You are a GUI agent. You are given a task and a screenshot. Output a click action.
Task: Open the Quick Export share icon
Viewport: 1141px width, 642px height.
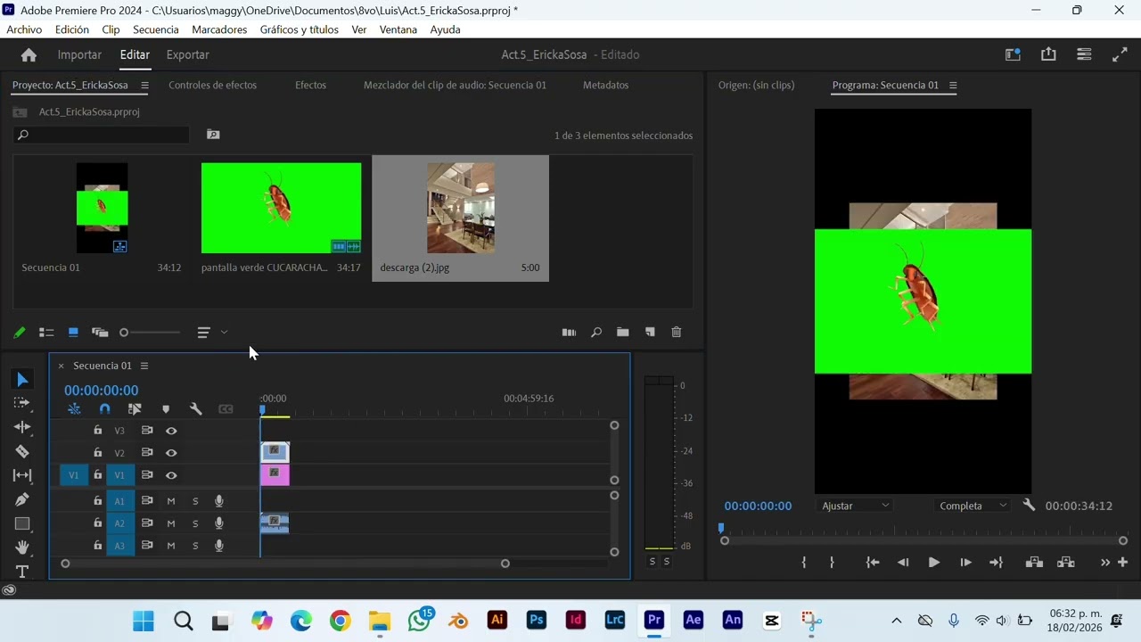pos(1048,54)
